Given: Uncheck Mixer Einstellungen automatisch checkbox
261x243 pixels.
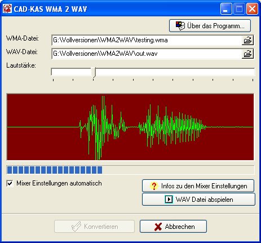Looking at the screenshot, I should tap(10, 183).
